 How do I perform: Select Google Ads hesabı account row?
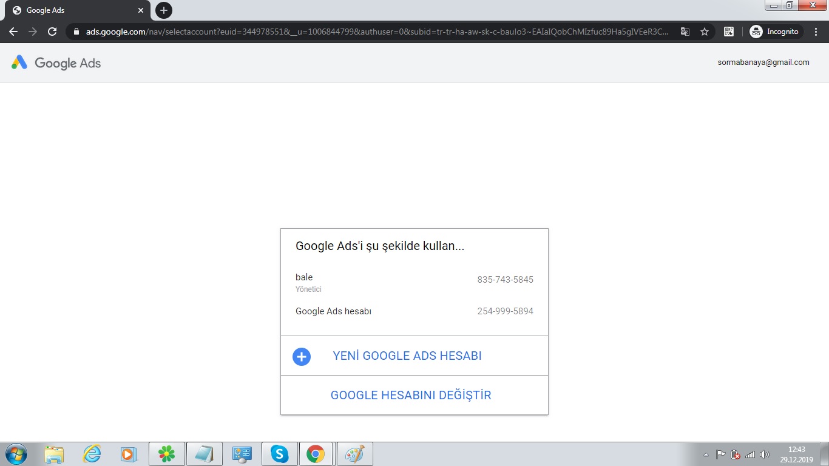click(414, 311)
